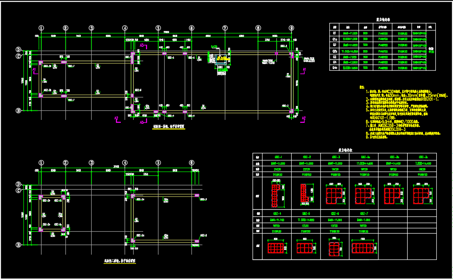This screenshot has height=279, width=453.
Task: Pick axis bubble 3 of the nine-axis plan
Action: click(x=91, y=28)
